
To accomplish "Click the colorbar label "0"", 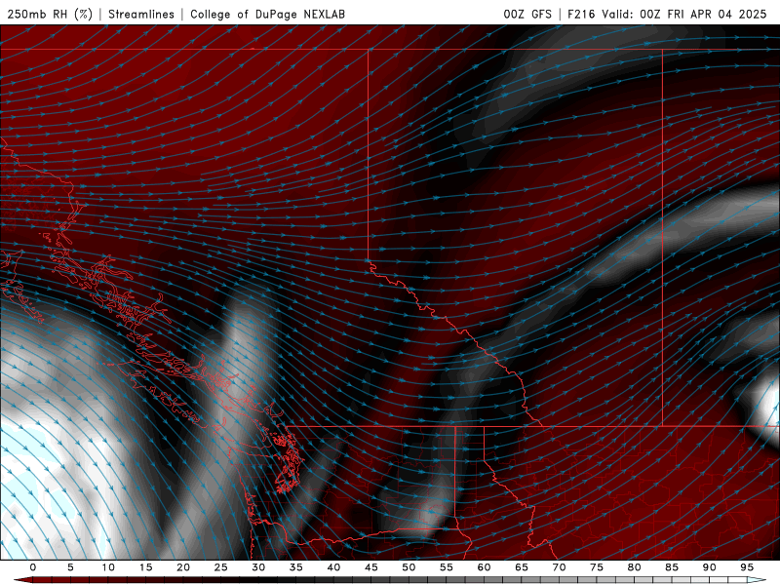I will tap(33, 567).
